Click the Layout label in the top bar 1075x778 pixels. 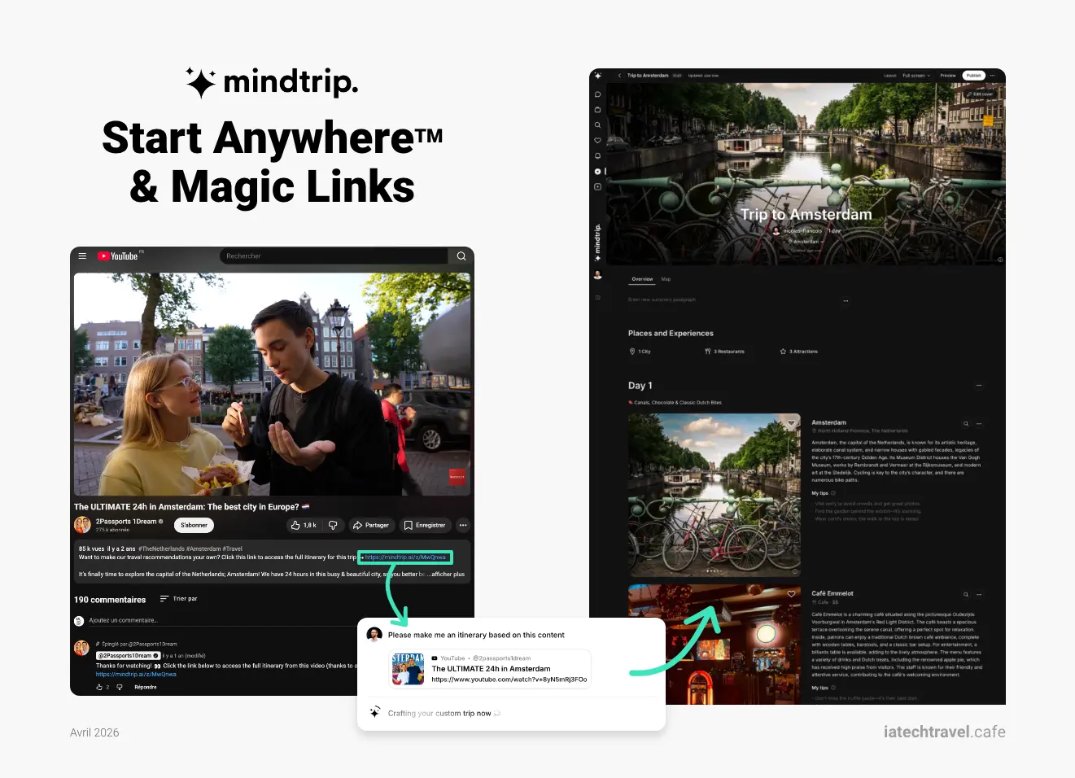coord(890,76)
